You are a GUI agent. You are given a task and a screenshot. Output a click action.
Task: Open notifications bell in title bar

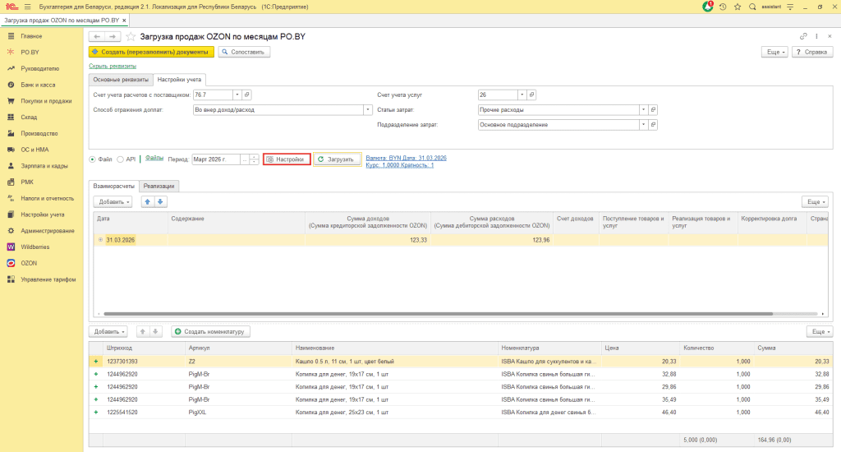(x=708, y=7)
